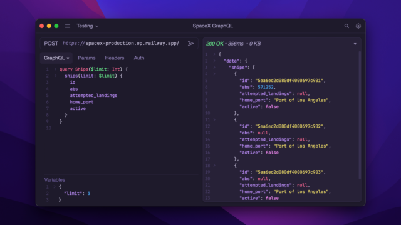Viewport: 401px width, 225px height.
Task: Collapse the "data" object in response
Action: (x=214, y=61)
